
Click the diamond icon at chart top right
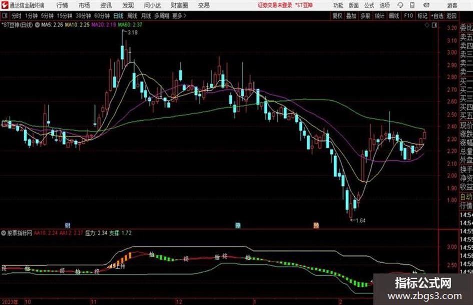[x=427, y=25]
